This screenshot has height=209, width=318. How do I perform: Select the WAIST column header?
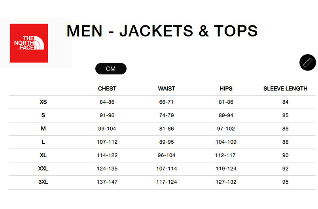pos(167,89)
